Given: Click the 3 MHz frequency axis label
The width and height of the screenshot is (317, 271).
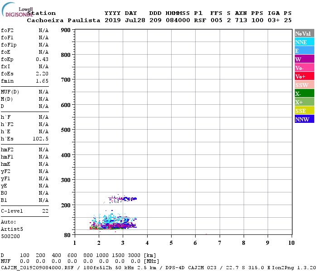Looking at the screenshot, I should (x=123, y=243).
